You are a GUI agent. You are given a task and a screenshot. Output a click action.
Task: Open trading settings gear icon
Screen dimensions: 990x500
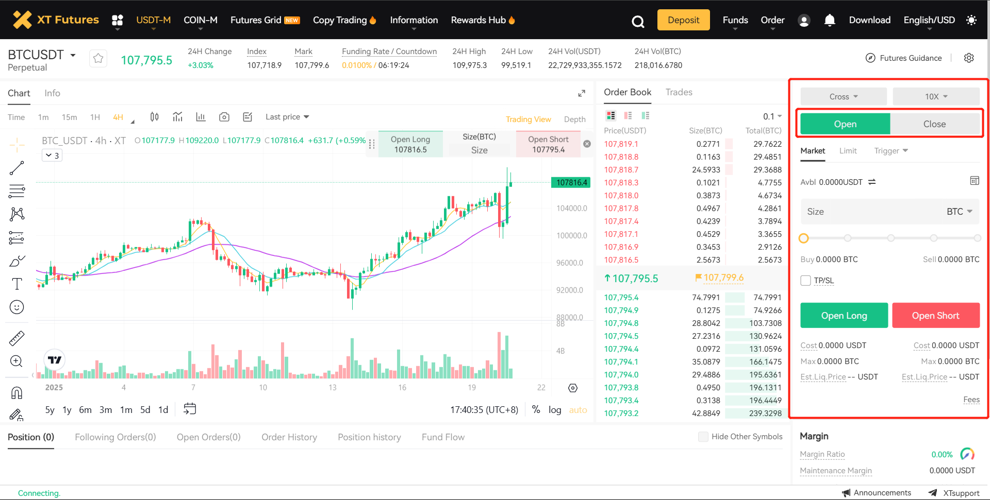[x=969, y=58]
